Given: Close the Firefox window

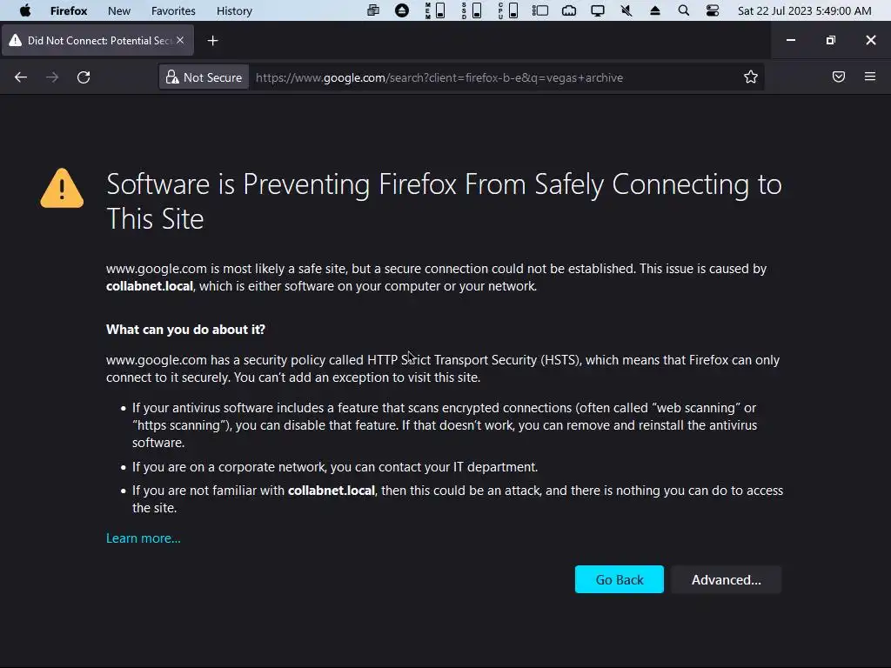Looking at the screenshot, I should 870,40.
